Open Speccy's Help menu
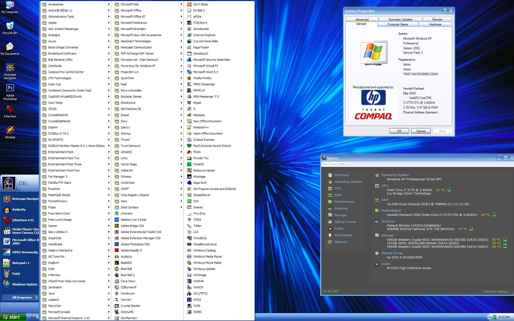The height and width of the screenshot is (321, 514). (342, 164)
